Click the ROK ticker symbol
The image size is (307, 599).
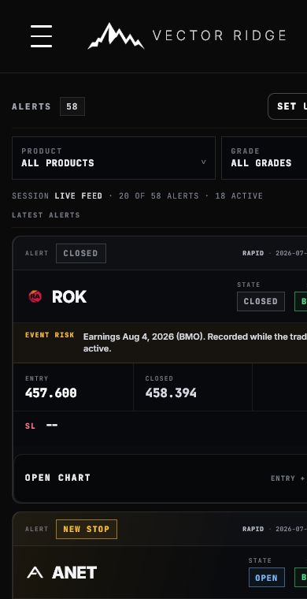[69, 297]
